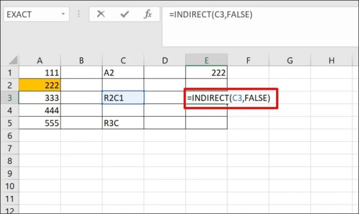
Task: Click cell E3 with the INDIRECT formula
Action: tap(229, 98)
